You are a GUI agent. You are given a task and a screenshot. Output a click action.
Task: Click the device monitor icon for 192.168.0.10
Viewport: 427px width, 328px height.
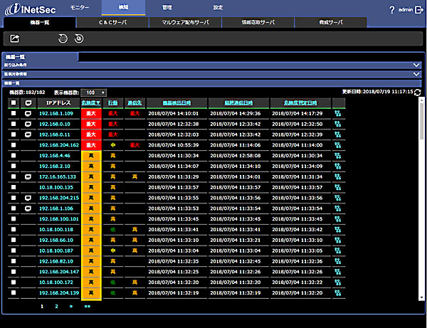[x=28, y=124]
